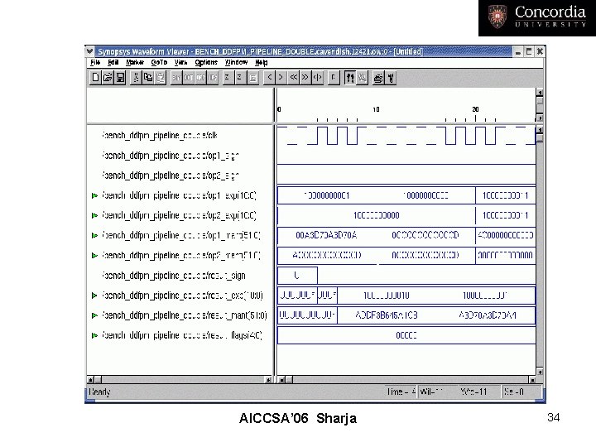Set radix to binary with BIN button

pyautogui.click(x=176, y=78)
